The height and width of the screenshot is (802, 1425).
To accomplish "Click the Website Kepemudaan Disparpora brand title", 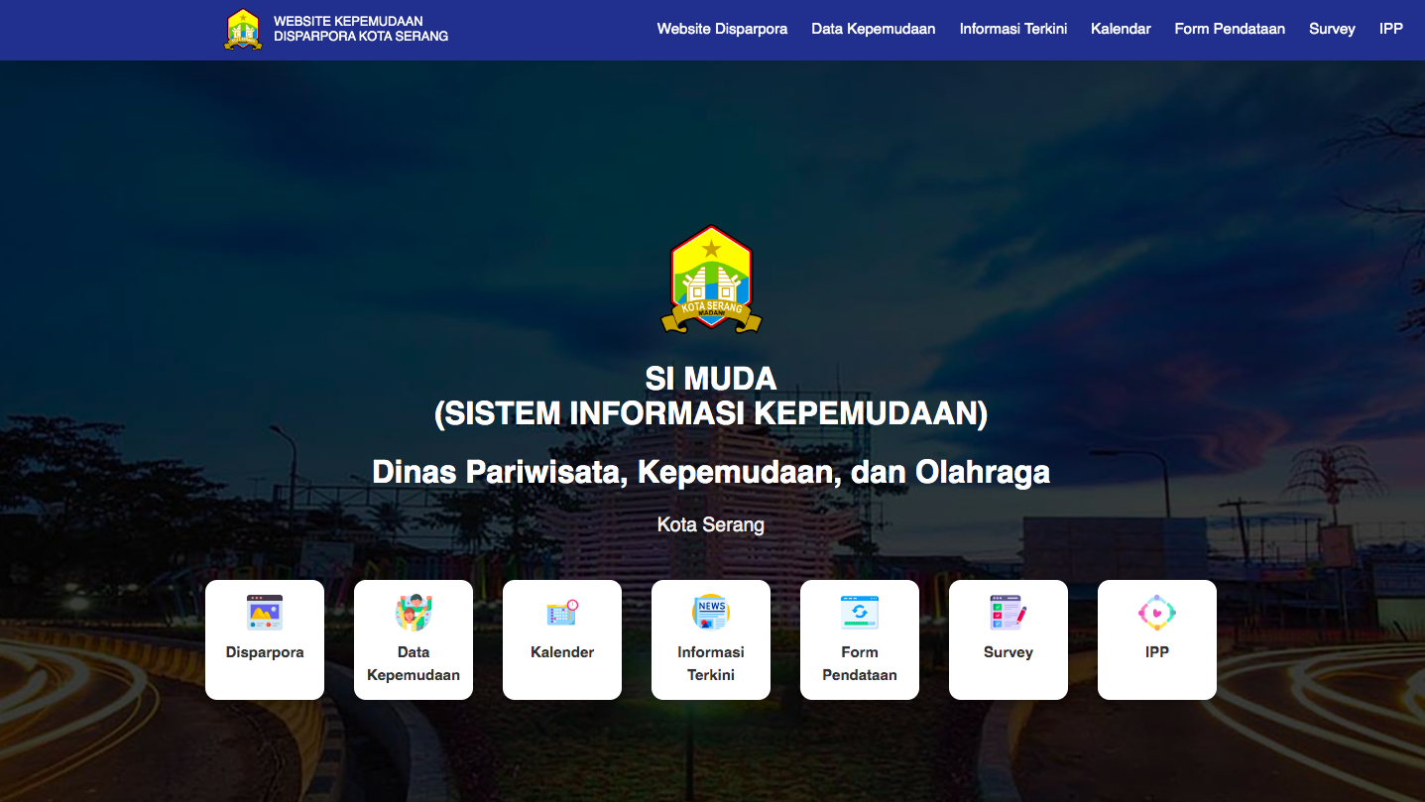I will [x=361, y=29].
